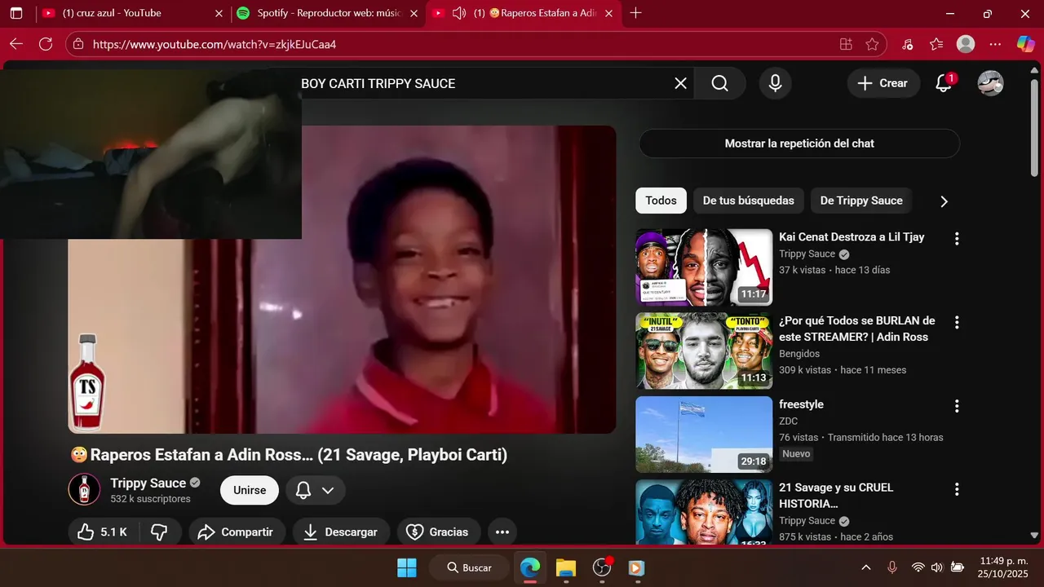The image size is (1044, 587).
Task: Click the YouTube search magnifier button
Action: pos(719,83)
